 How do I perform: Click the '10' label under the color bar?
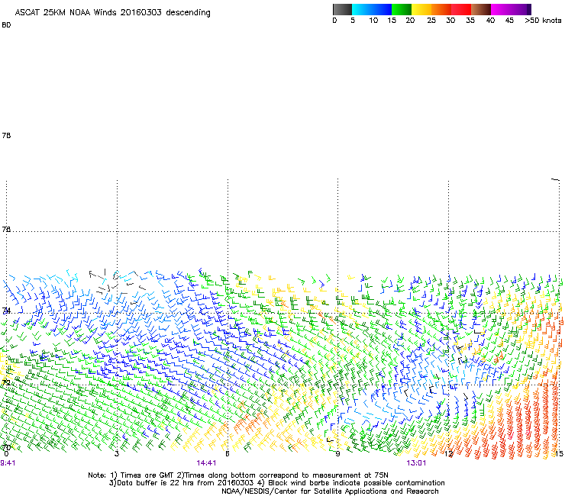point(373,21)
